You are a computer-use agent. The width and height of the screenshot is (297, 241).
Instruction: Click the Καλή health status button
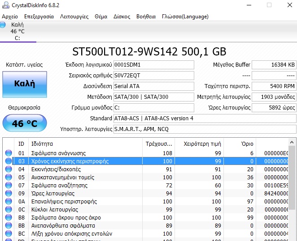(x=25, y=85)
